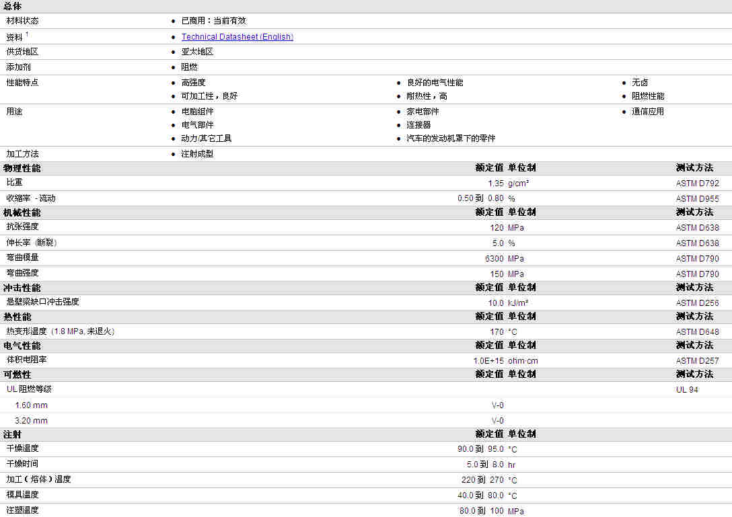Image resolution: width=732 pixels, height=517 pixels.
Task: Open the Technical Datasheet (English) link
Action: point(237,37)
